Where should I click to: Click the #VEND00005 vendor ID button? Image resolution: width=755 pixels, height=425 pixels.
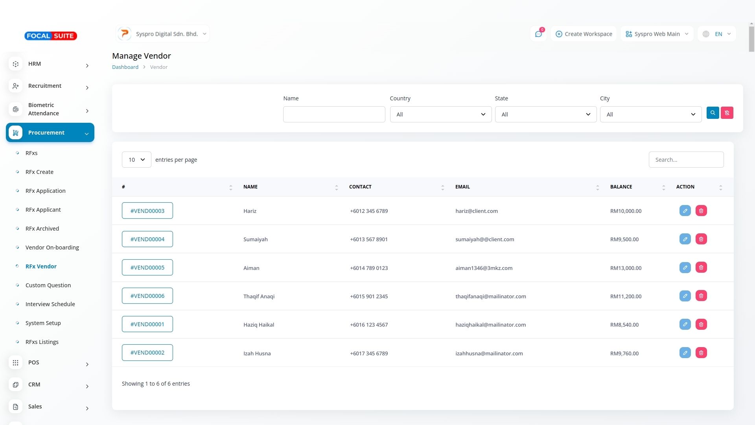point(147,268)
